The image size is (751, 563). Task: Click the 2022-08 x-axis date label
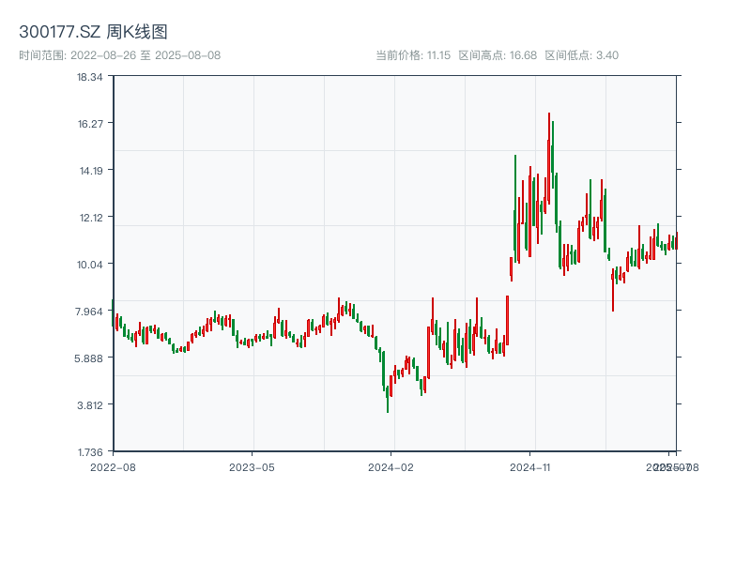pos(113,466)
